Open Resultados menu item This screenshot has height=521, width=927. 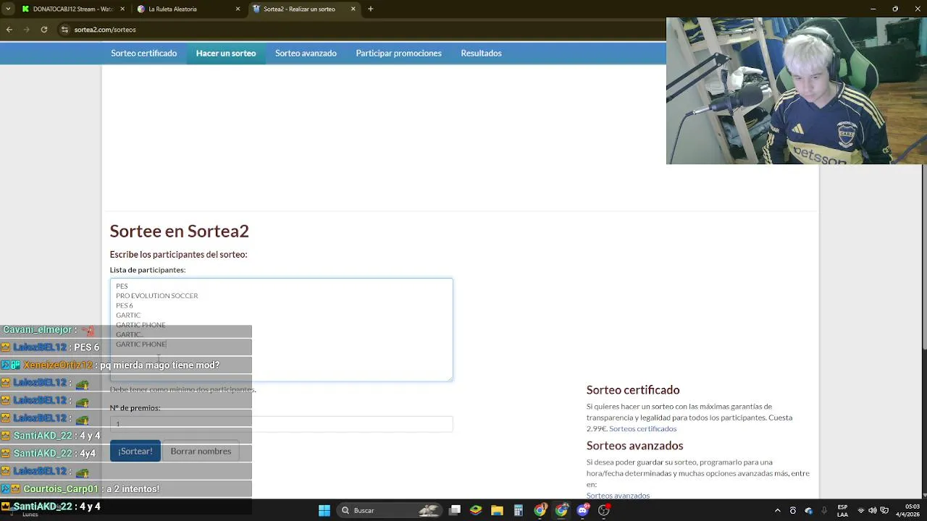tap(481, 53)
